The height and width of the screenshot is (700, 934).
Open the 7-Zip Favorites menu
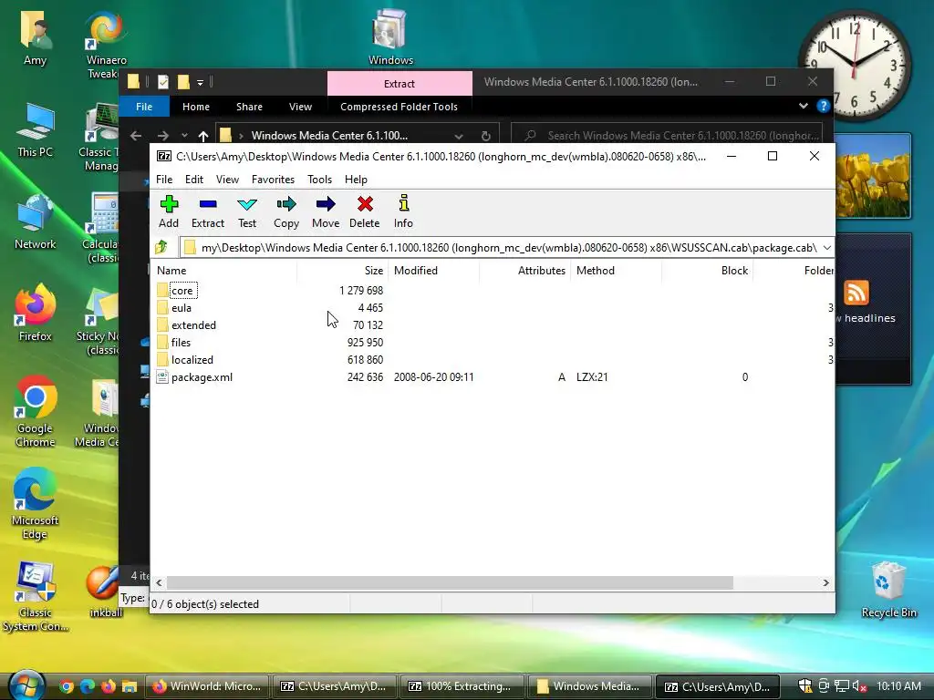[273, 180]
